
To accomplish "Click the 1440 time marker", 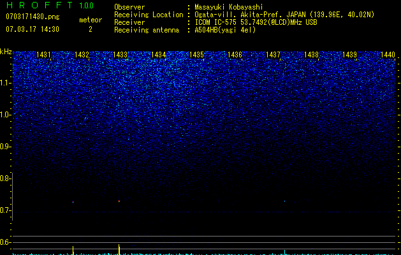I will pyautogui.click(x=388, y=55).
